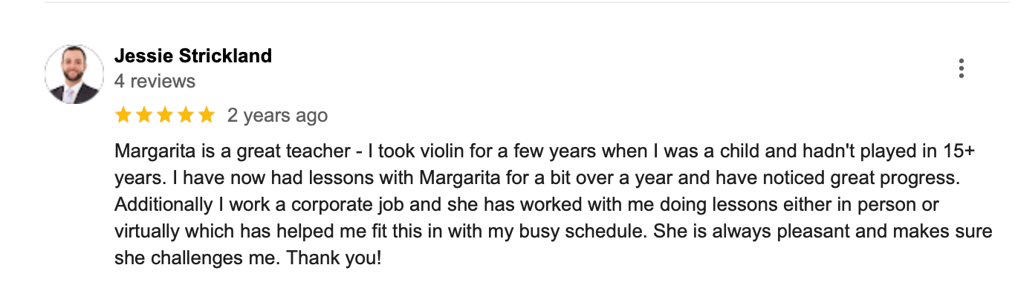Click the third gold rating star
Viewport: 1015px width, 288px height.
coord(165,115)
